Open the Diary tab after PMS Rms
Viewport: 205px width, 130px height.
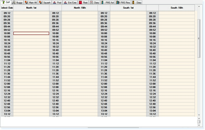point(137,3)
